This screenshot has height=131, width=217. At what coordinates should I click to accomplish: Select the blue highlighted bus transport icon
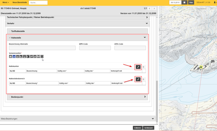(x=14, y=56)
